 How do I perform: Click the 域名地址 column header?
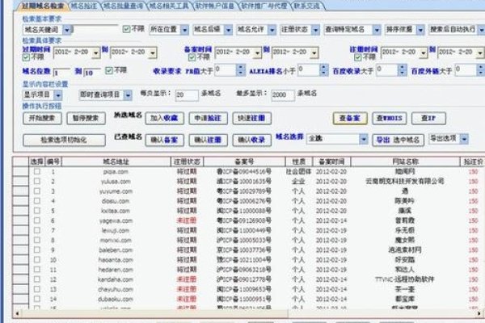coord(116,161)
